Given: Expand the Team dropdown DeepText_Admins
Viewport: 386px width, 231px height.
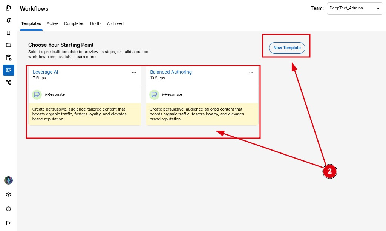Looking at the screenshot, I should coord(355,8).
